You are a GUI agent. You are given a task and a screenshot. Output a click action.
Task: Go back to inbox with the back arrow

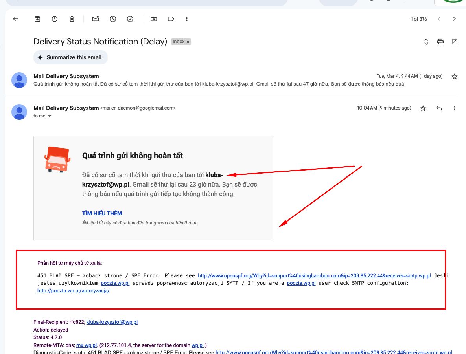(x=15, y=19)
